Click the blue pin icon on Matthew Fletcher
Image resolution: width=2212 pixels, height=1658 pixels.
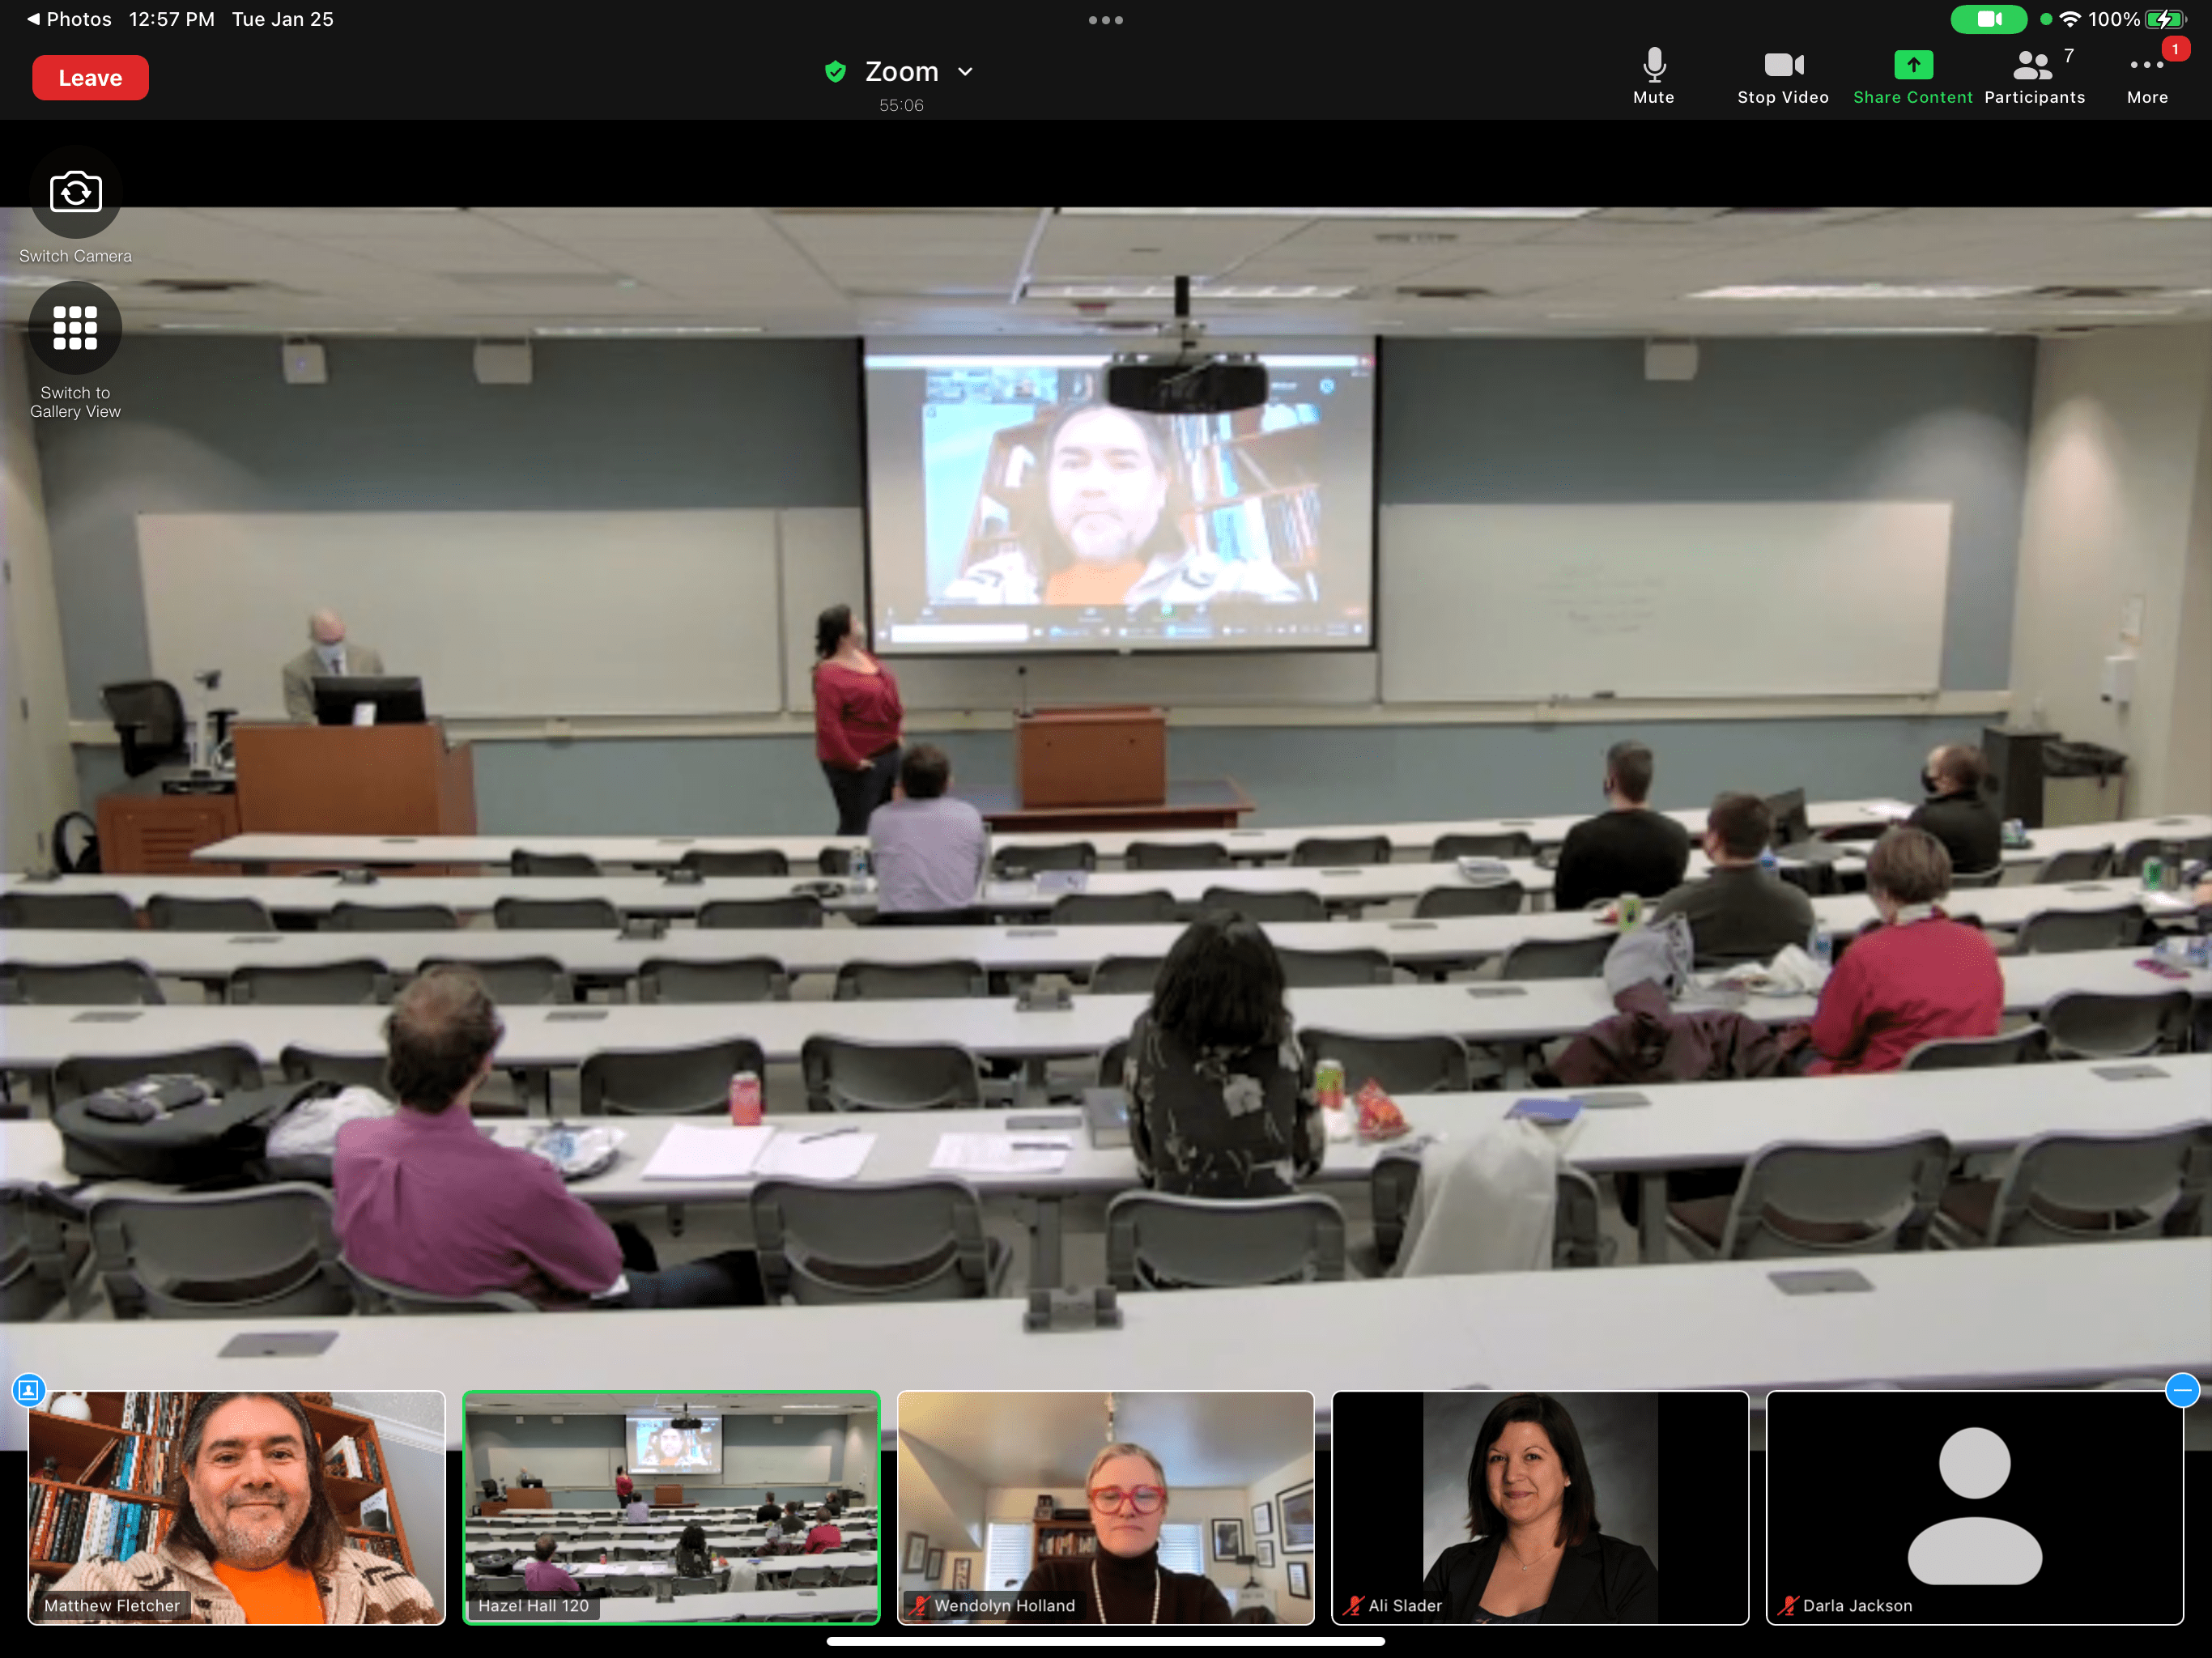click(29, 1389)
